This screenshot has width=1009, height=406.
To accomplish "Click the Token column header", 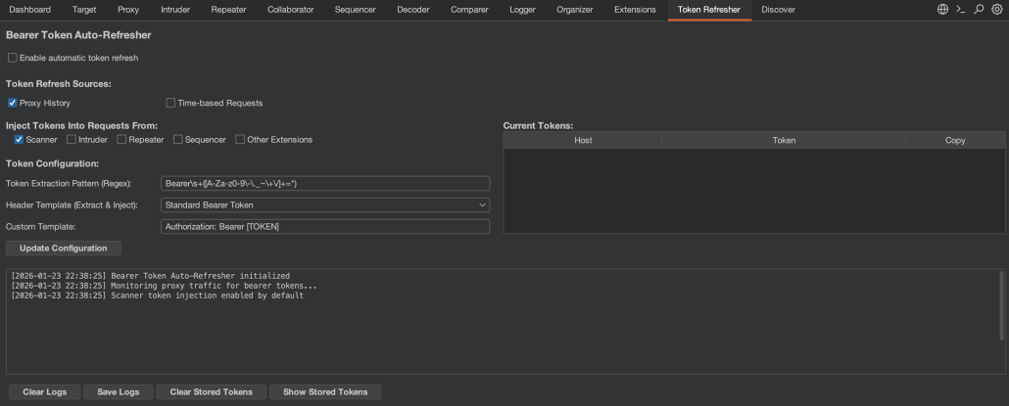I will tap(783, 140).
